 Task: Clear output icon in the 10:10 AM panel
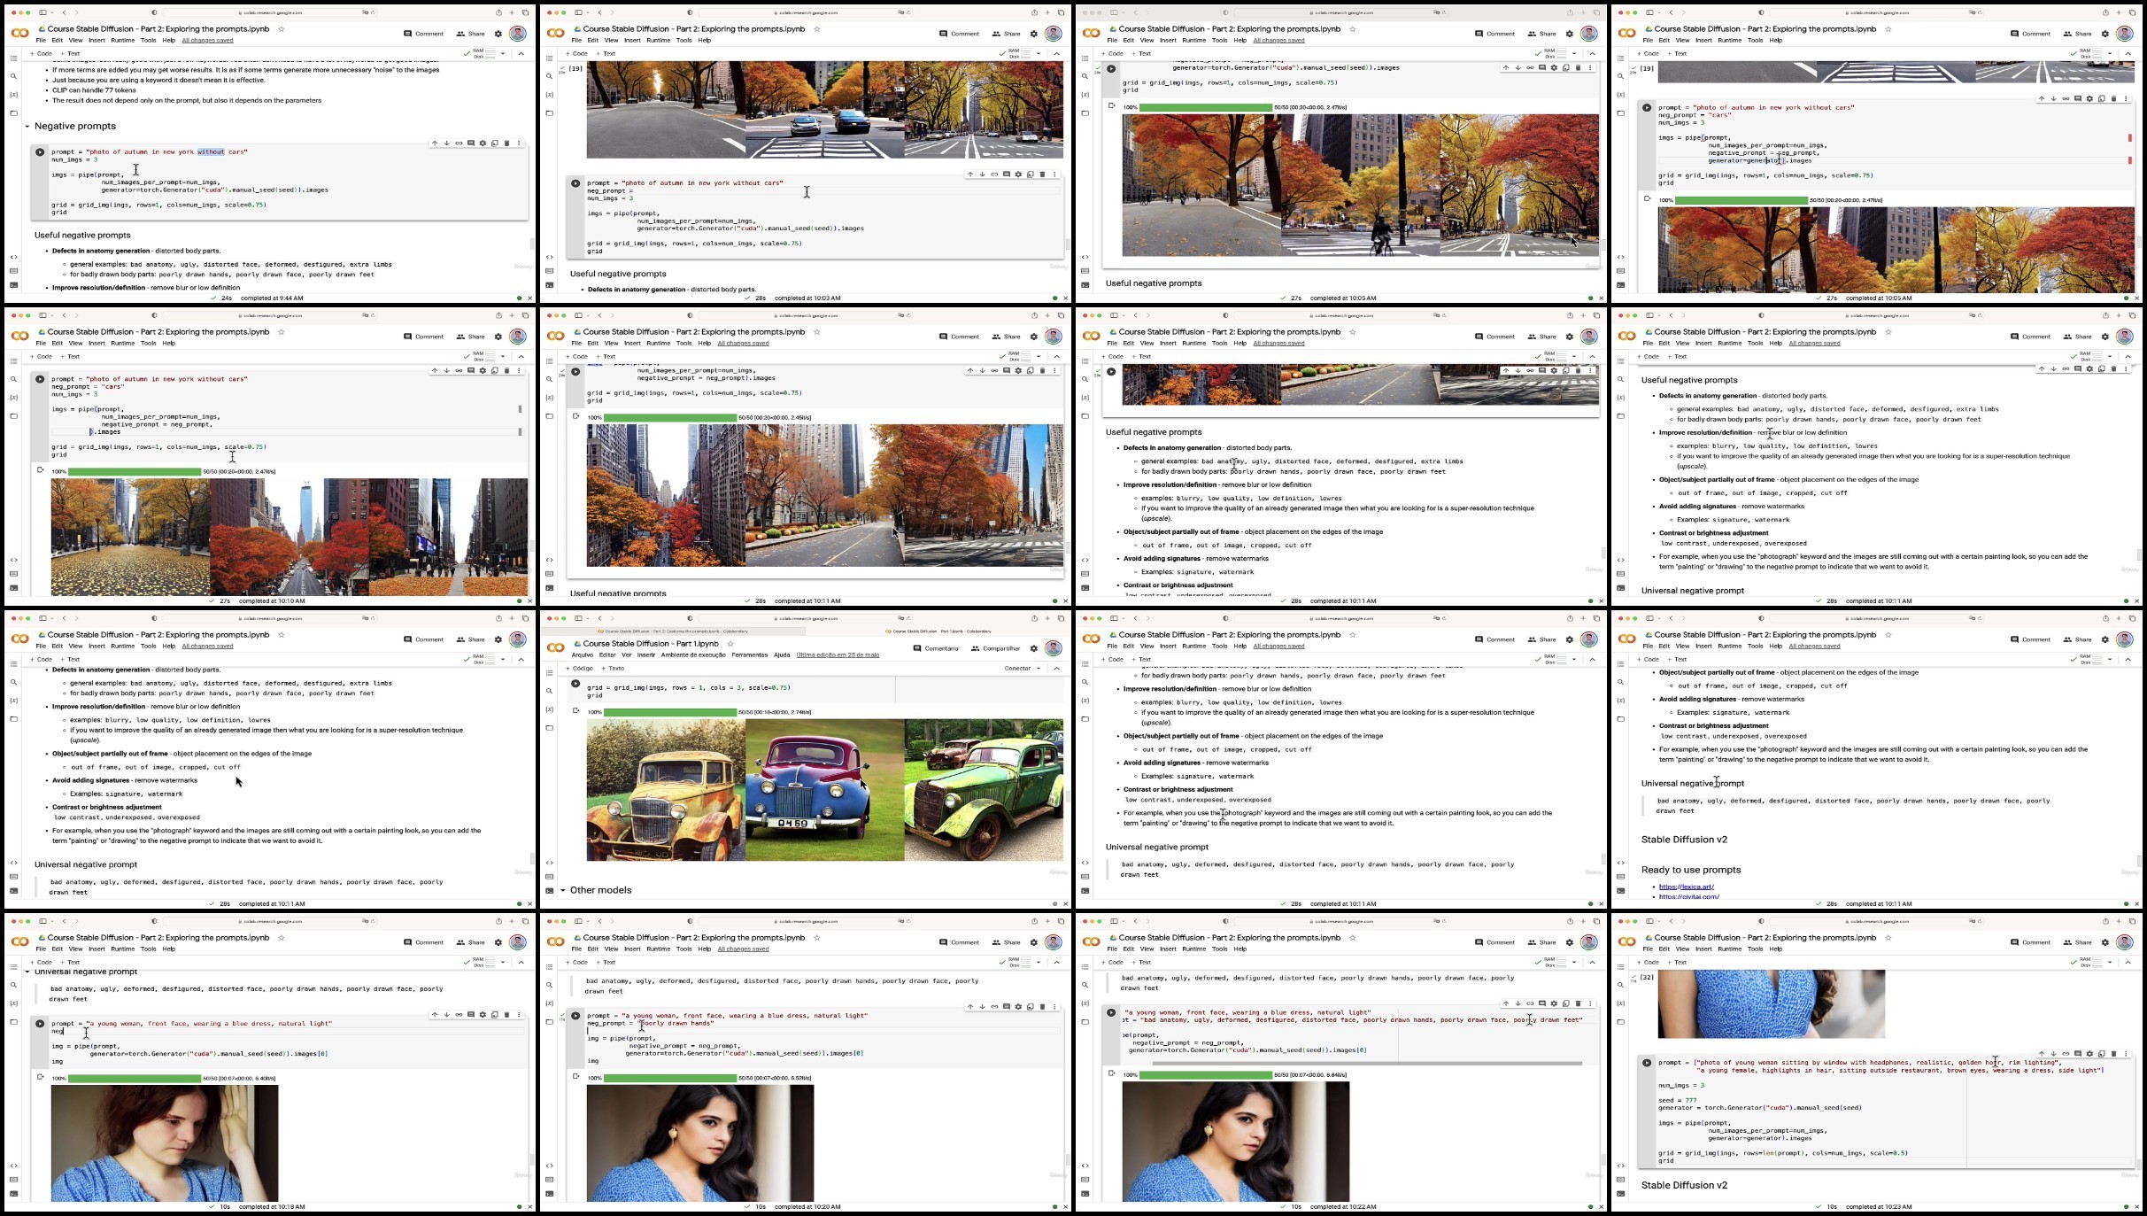40,470
